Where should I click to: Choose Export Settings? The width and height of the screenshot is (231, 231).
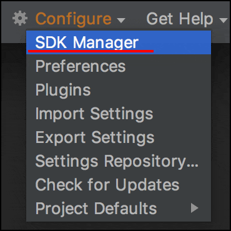tap(119, 137)
